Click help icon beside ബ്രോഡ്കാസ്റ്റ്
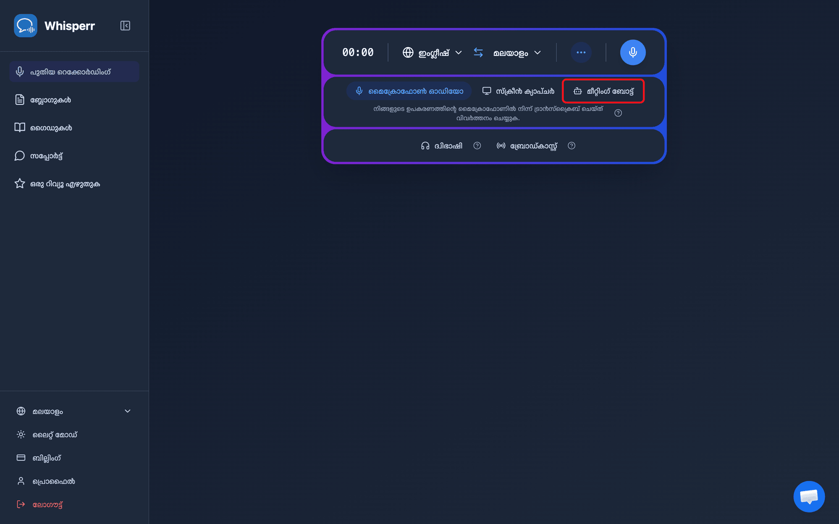This screenshot has height=524, width=839. [572, 146]
